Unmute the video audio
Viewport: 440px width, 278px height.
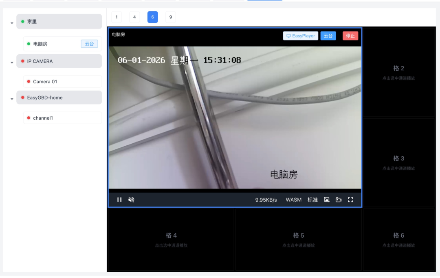point(131,200)
